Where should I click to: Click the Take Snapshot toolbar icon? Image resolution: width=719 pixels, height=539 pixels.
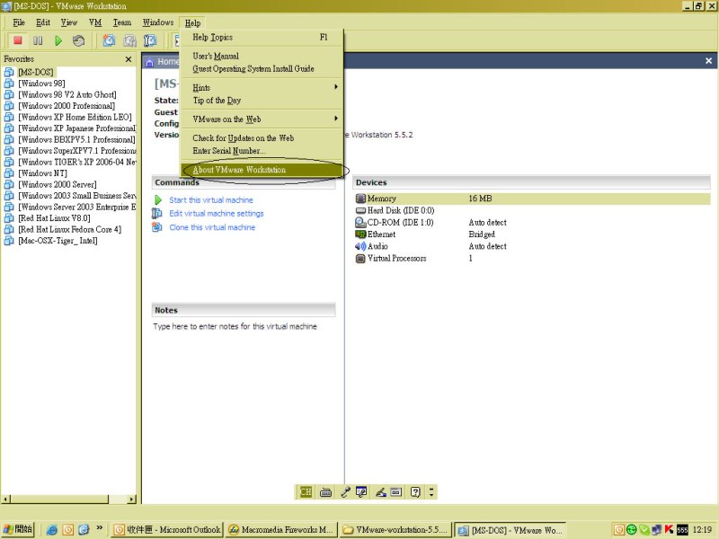[x=109, y=40]
